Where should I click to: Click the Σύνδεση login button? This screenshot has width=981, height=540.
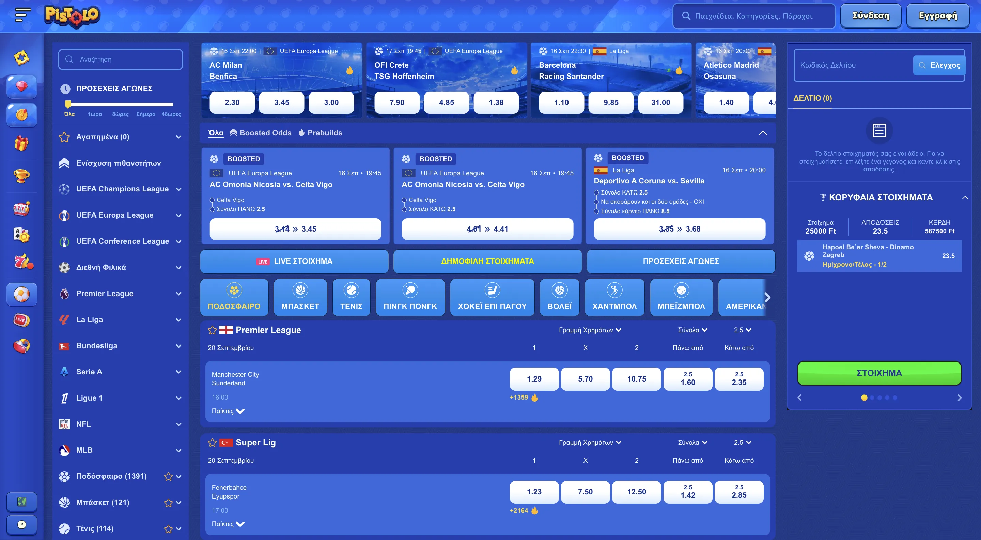pyautogui.click(x=871, y=16)
